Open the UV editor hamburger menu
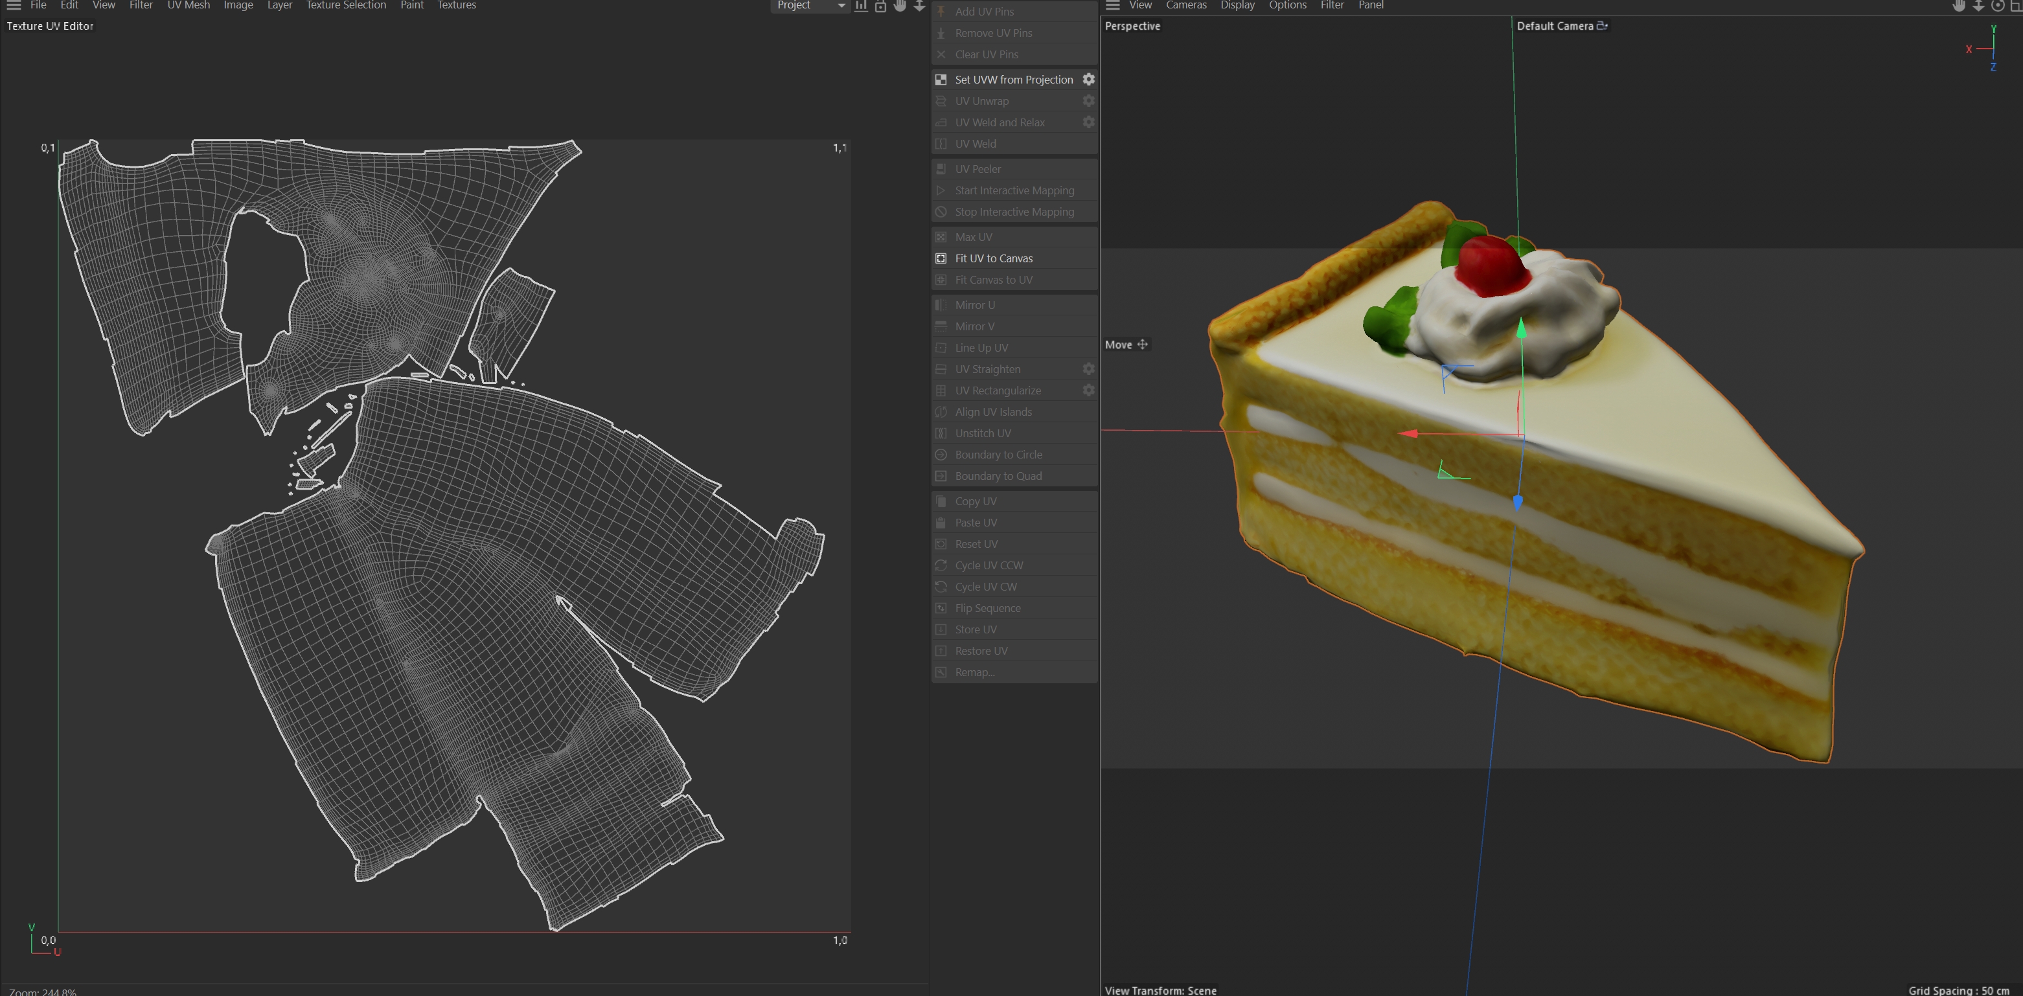The image size is (2023, 996). click(x=14, y=5)
